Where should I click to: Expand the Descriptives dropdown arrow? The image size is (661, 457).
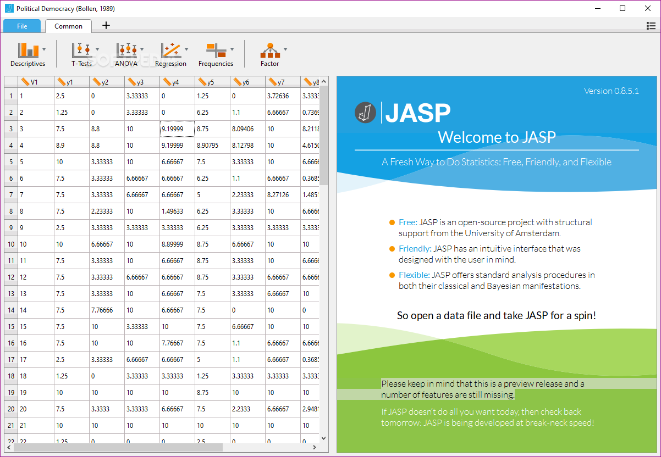click(44, 49)
